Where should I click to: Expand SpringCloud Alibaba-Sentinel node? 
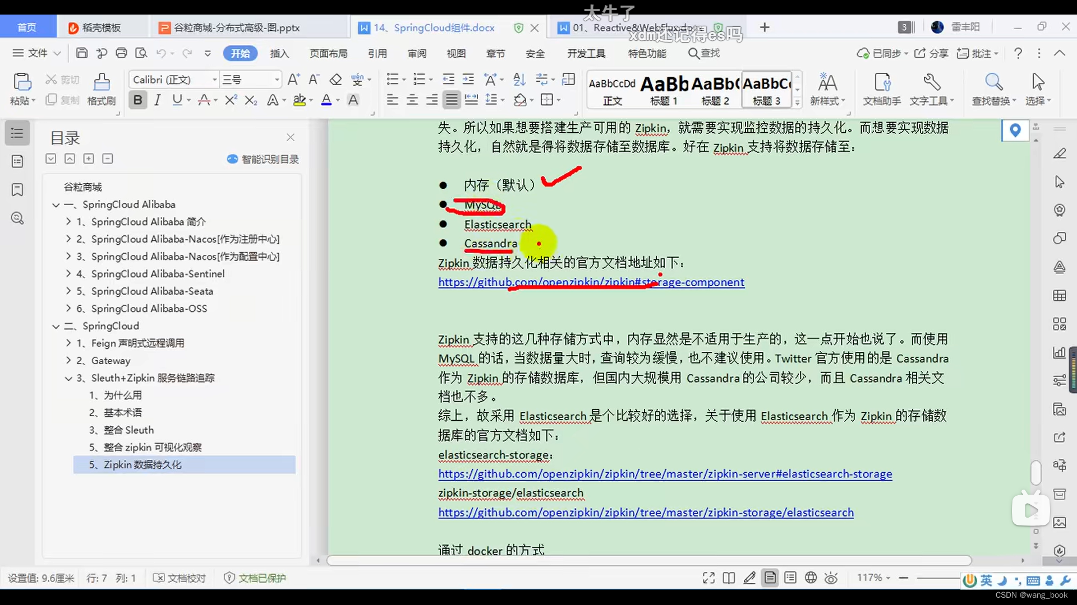click(68, 274)
